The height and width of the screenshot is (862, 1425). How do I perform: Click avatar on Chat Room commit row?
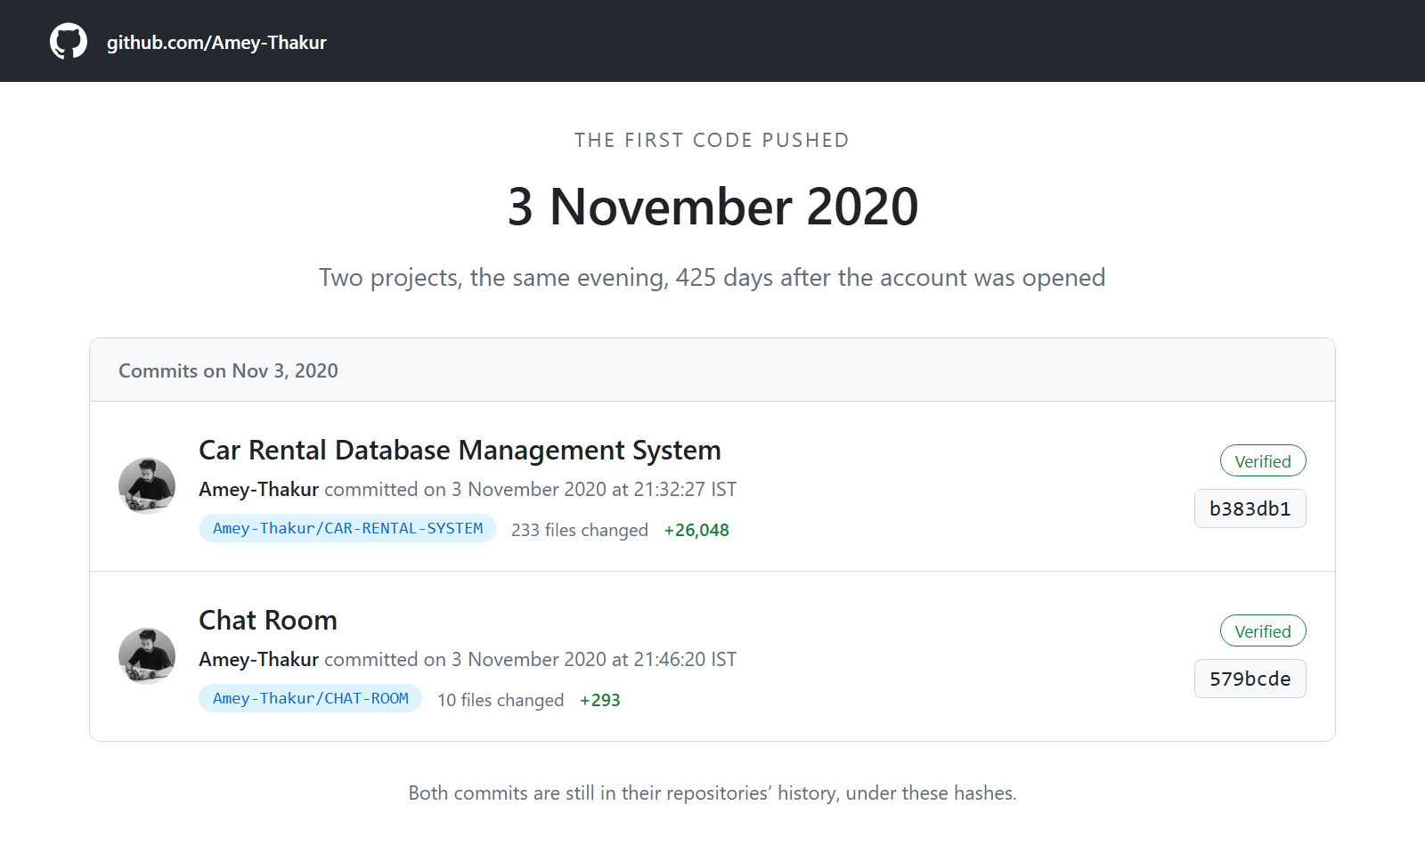[147, 656]
